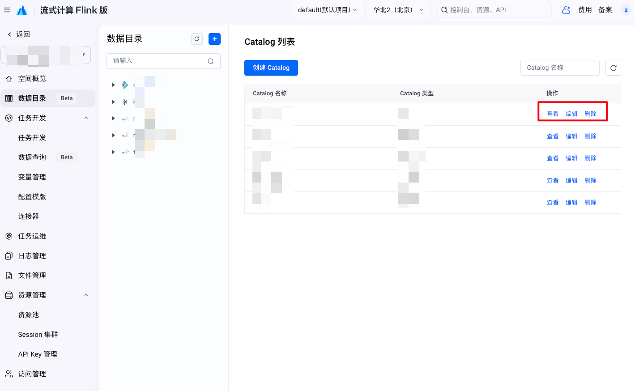This screenshot has height=391, width=635.
Task: Click 查看 in first catalog row
Action: pos(553,114)
